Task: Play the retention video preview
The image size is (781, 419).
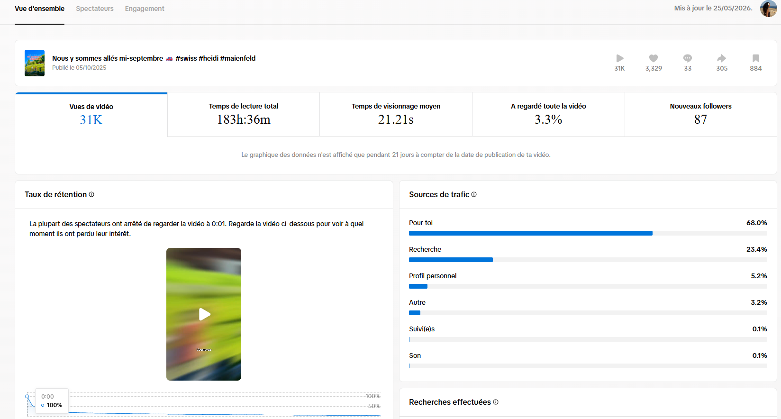Action: pyautogui.click(x=204, y=314)
